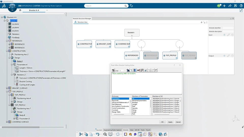
Task: Switch to the Engineering Rules Capture tab
Action: tap(113, 130)
